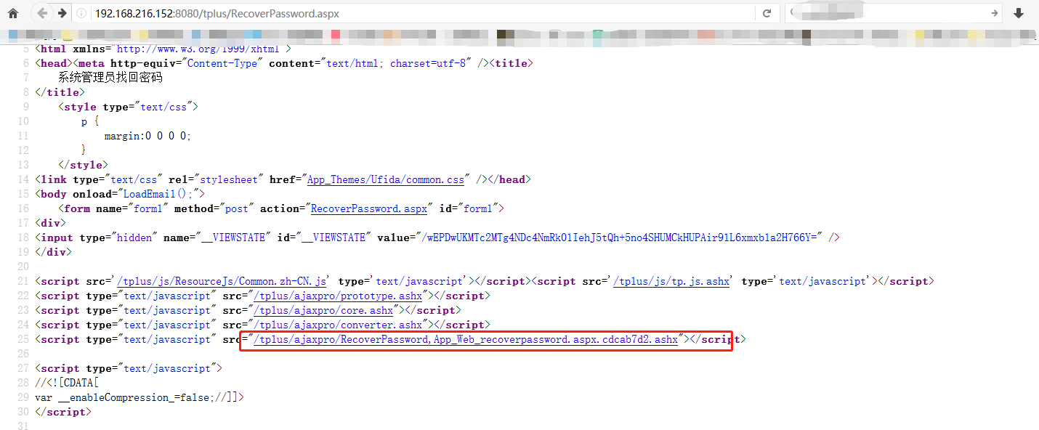Click the browser Home icon

point(13,13)
